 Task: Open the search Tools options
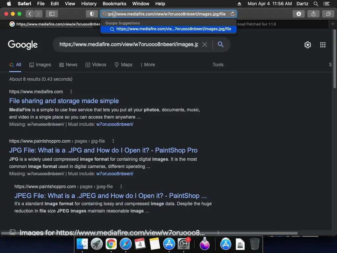coord(218,65)
